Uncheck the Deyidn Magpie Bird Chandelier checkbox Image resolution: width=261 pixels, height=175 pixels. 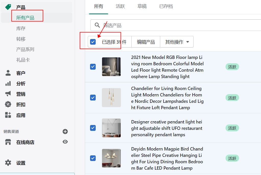(93, 158)
